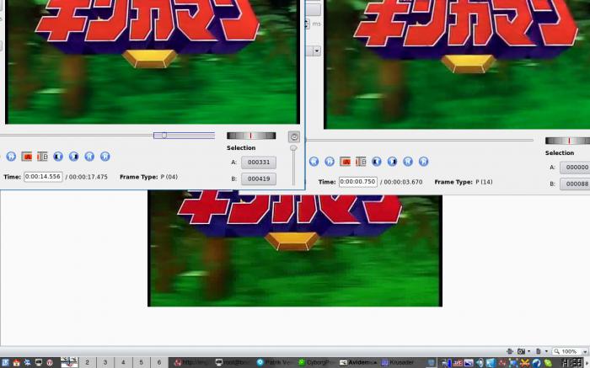Click the jog shuttle bar in left window
The width and height of the screenshot is (590, 368).
pos(251,136)
